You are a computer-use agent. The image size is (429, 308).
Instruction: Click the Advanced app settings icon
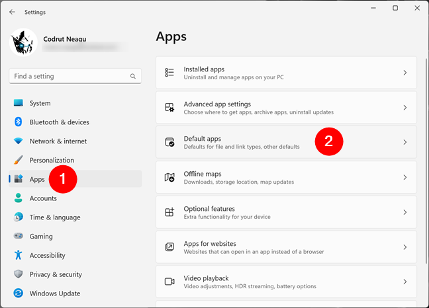(169, 107)
